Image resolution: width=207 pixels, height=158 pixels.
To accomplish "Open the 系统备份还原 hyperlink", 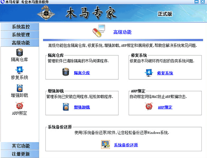I will (126, 145).
